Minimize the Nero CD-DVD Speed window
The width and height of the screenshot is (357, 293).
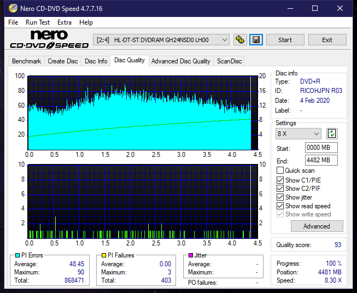point(290,8)
